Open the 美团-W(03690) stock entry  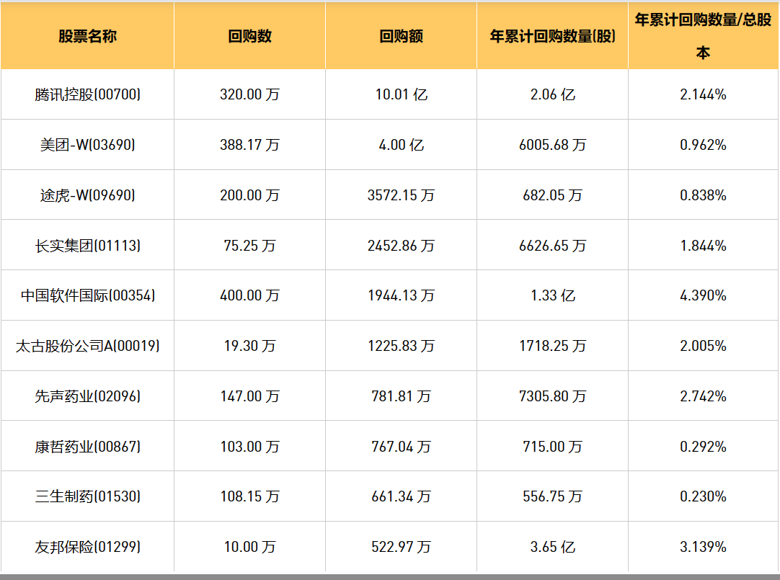[87, 145]
